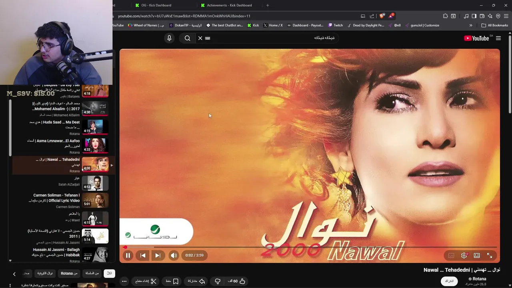Select the 'من Rotana' filter chip
512x288 pixels.
pos(69,273)
